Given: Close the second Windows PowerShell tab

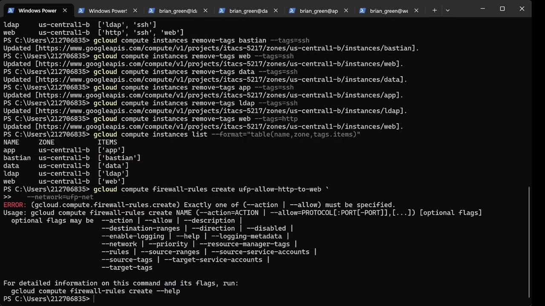Looking at the screenshot, I should click(x=135, y=11).
